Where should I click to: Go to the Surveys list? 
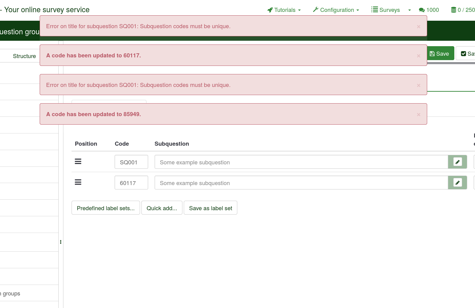click(386, 10)
